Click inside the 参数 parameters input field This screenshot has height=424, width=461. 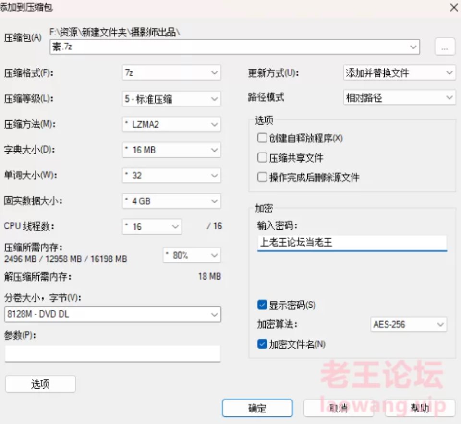(112, 354)
